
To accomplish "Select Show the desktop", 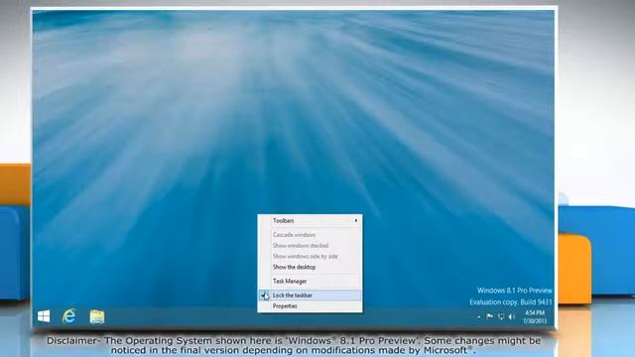I will tap(310, 267).
